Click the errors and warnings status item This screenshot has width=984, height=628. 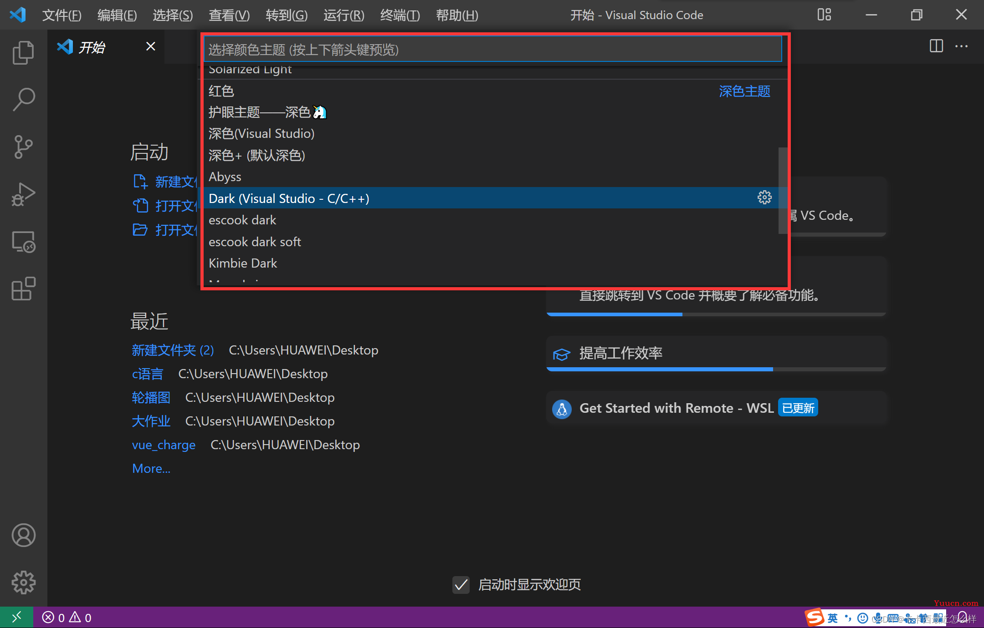(x=67, y=618)
